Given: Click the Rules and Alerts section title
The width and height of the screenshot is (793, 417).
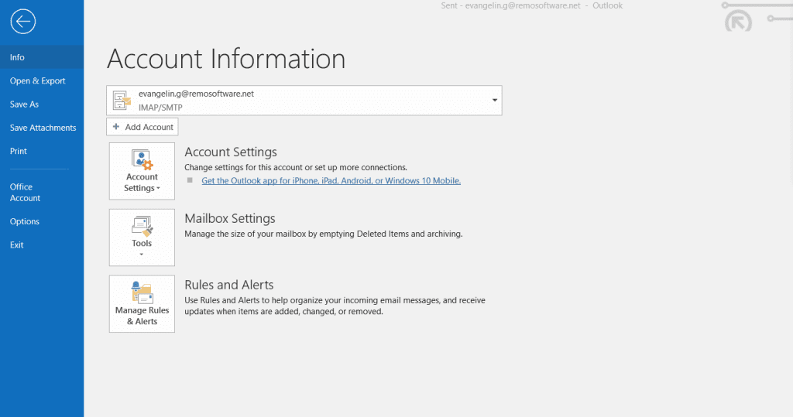Looking at the screenshot, I should pyautogui.click(x=229, y=285).
